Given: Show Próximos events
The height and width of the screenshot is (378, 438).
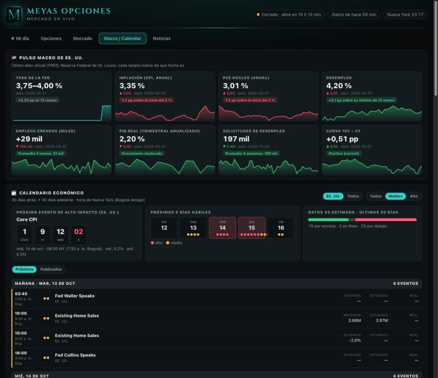Looking at the screenshot, I should click(x=24, y=269).
